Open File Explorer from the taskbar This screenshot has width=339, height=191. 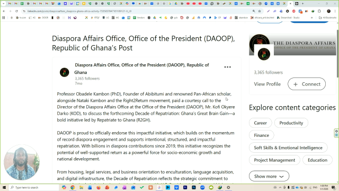[x=81, y=187]
